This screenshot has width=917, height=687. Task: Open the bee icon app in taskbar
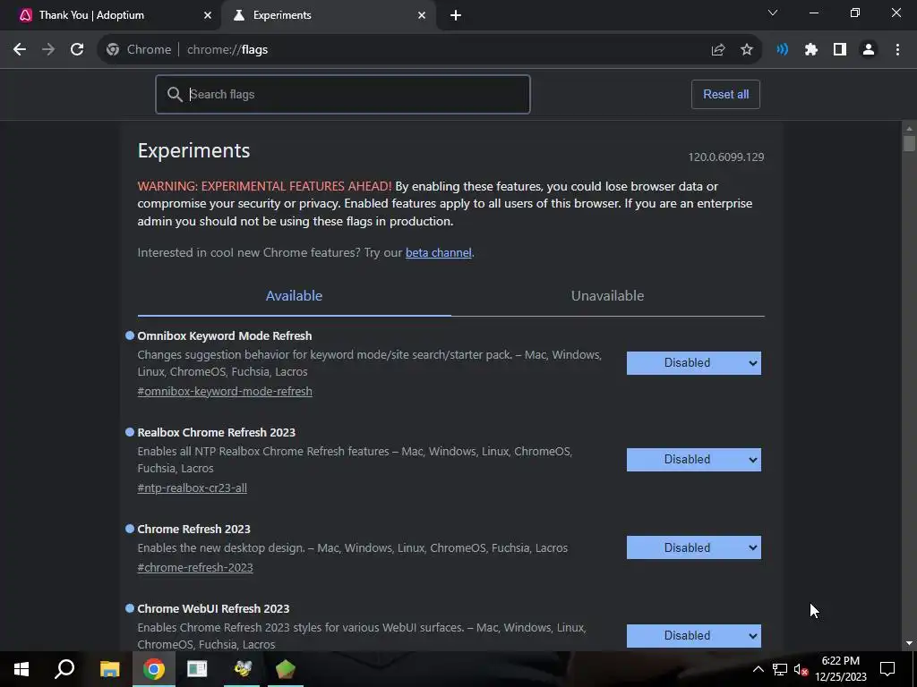pyautogui.click(x=242, y=669)
